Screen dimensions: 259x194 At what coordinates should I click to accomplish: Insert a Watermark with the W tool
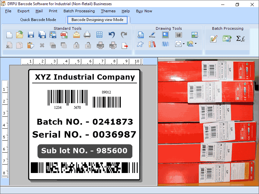point(165,44)
